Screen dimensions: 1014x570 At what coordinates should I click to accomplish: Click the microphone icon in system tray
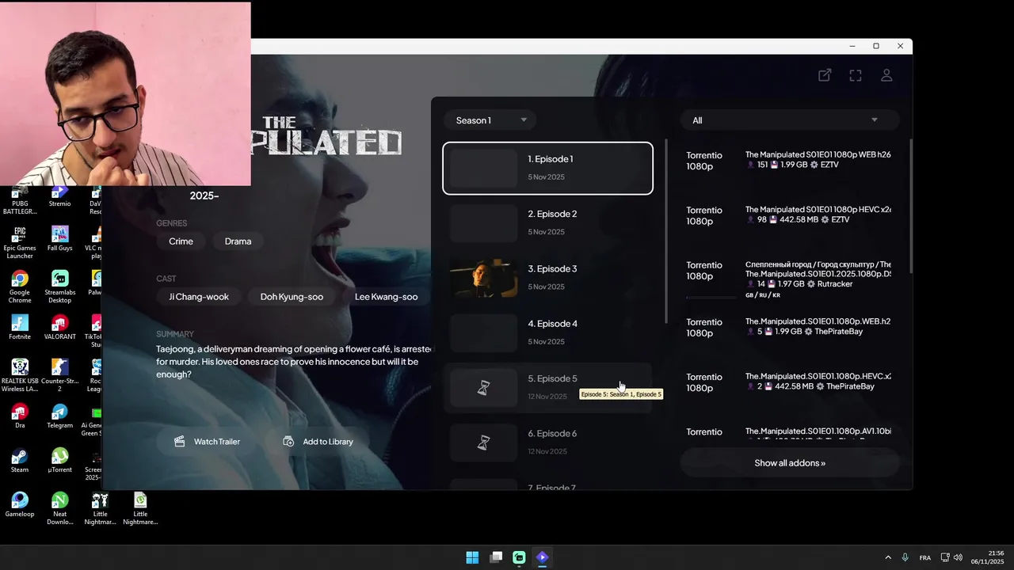coord(905,557)
